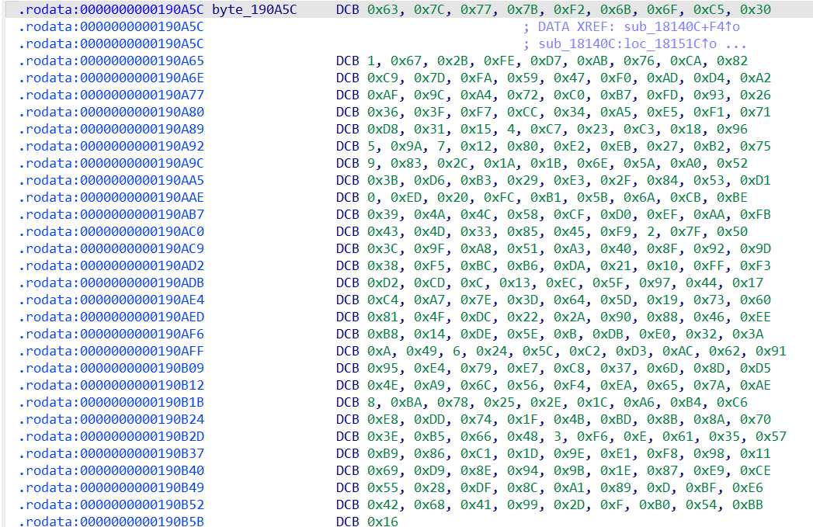Click the DCB directive at address 190B40
Viewport: 813px width, 527px height.
tap(348, 470)
